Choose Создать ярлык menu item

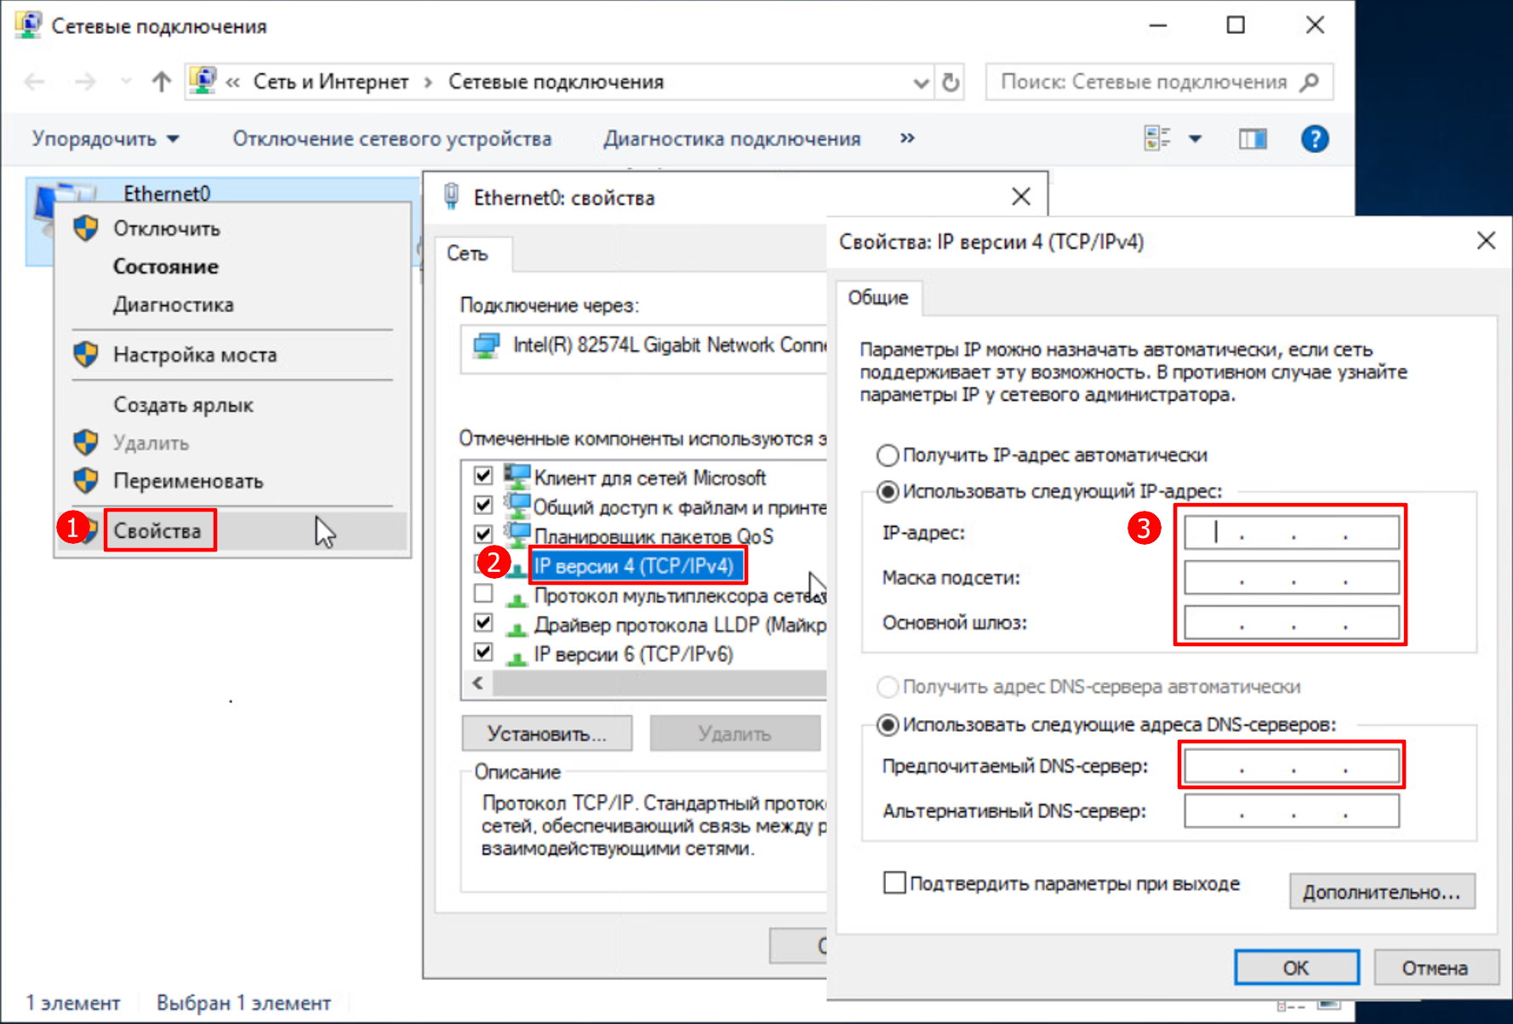[184, 405]
